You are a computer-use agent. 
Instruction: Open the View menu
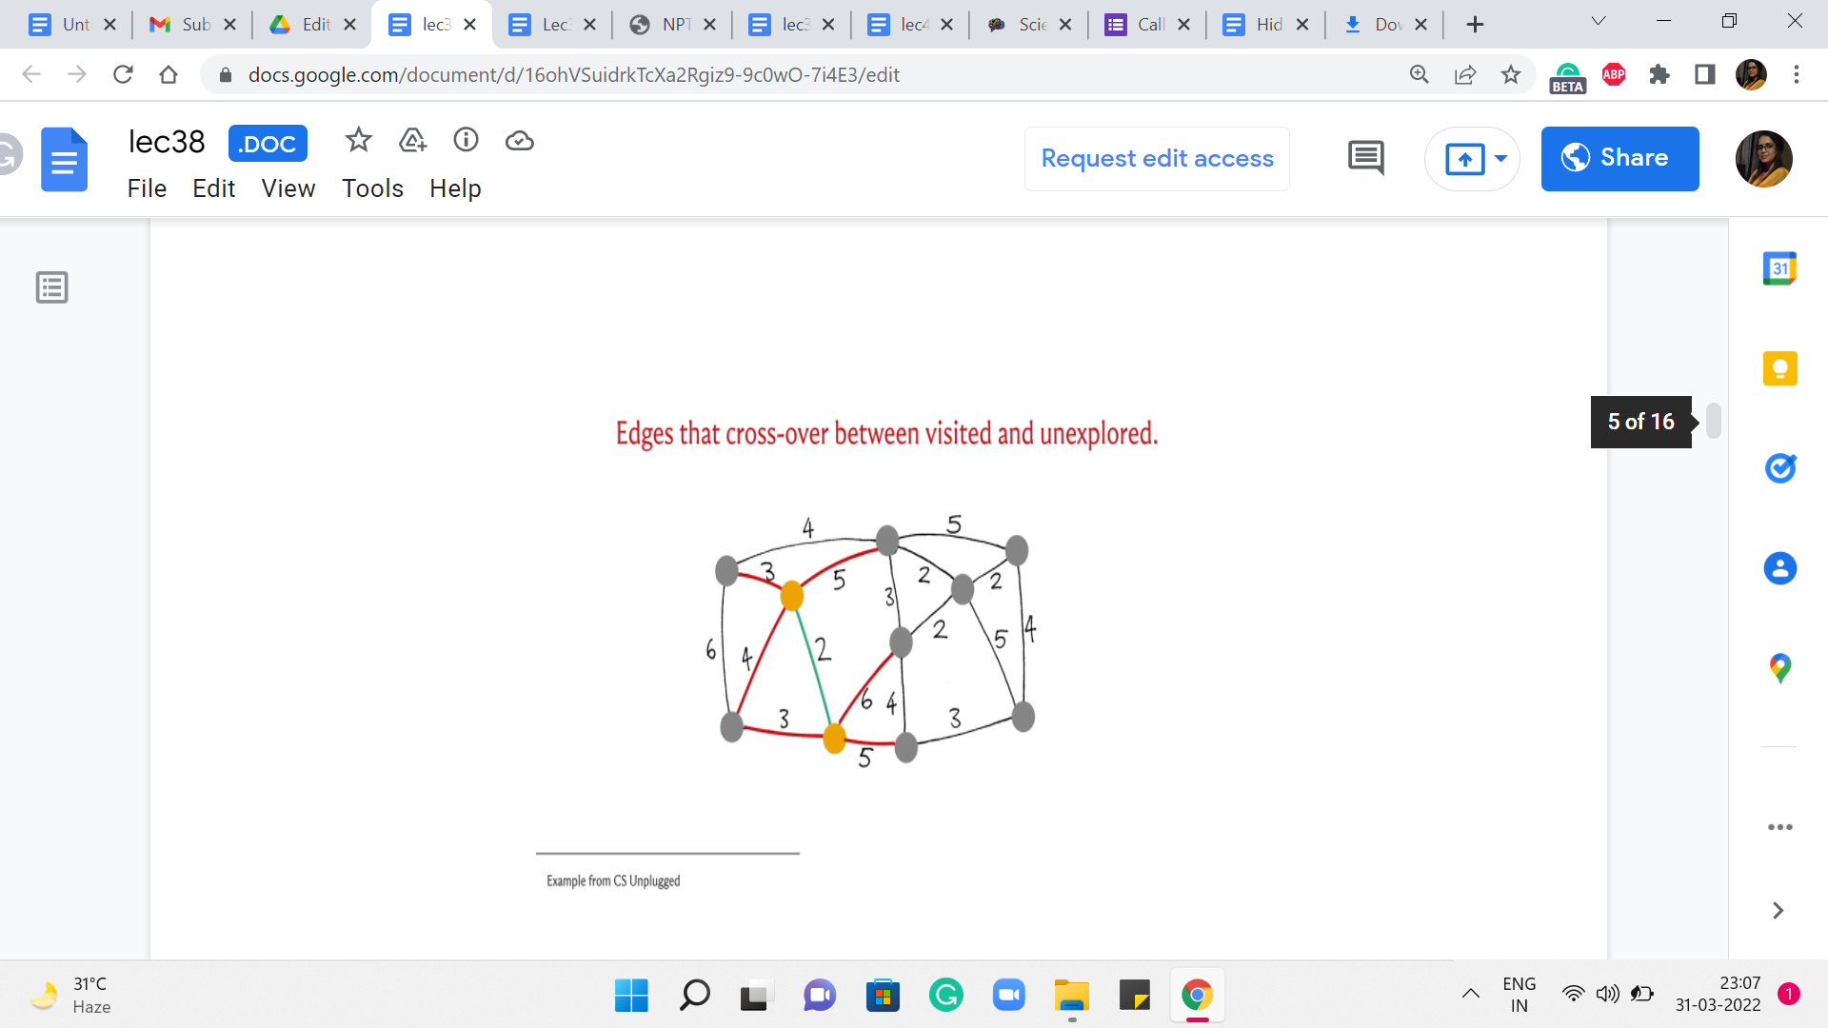[288, 188]
